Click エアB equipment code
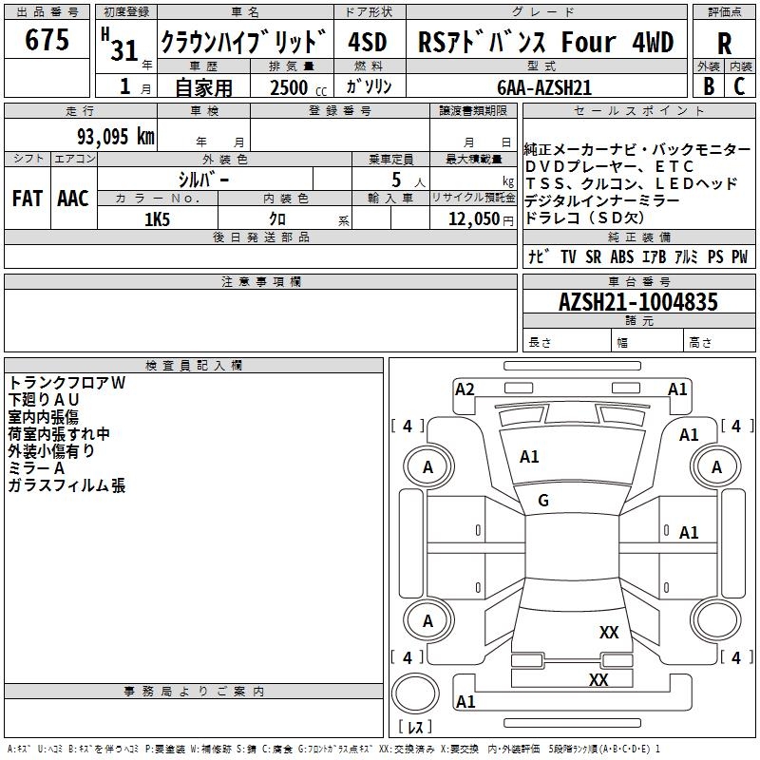This screenshot has width=760, height=760. 654,256
